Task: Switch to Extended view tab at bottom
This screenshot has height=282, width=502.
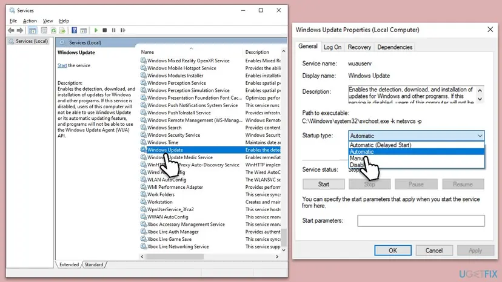Action: [69, 264]
